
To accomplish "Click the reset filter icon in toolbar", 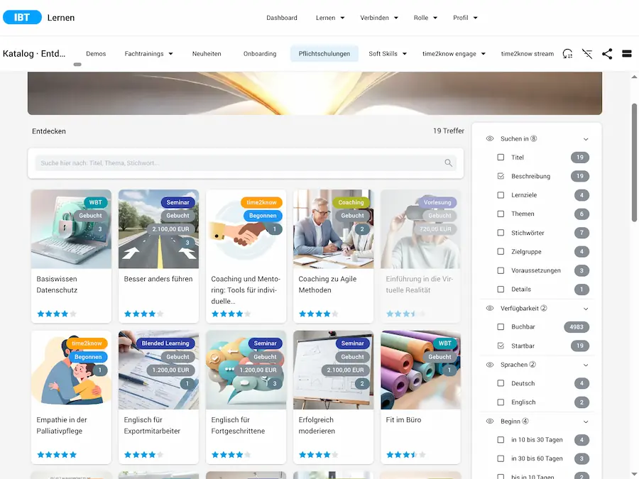I will (x=587, y=54).
